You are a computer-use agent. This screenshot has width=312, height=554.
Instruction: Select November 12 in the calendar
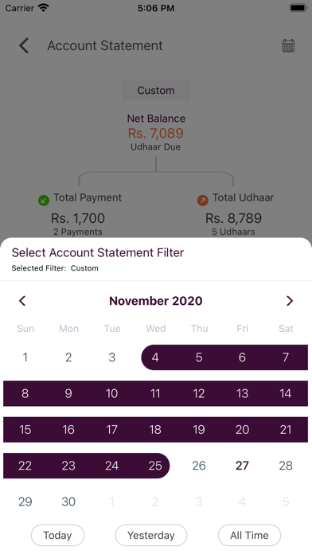point(198,393)
